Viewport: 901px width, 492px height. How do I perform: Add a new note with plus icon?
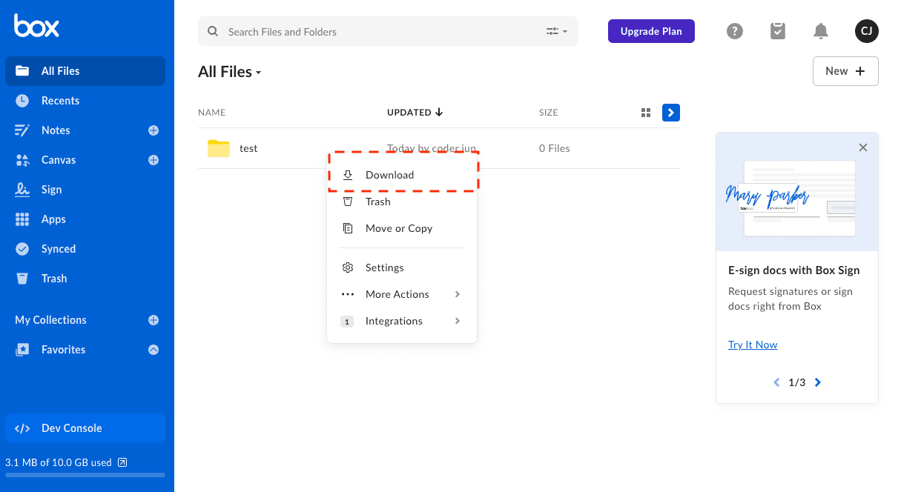(x=154, y=130)
